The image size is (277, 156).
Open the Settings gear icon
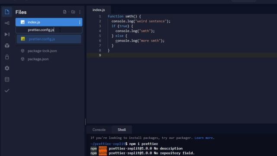coord(7,68)
